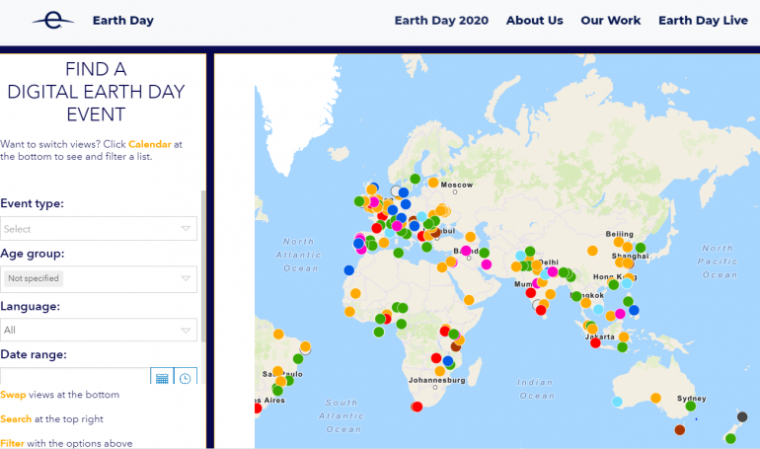Go to the Our Work navigation item
This screenshot has height=449, width=760.
pos(611,21)
